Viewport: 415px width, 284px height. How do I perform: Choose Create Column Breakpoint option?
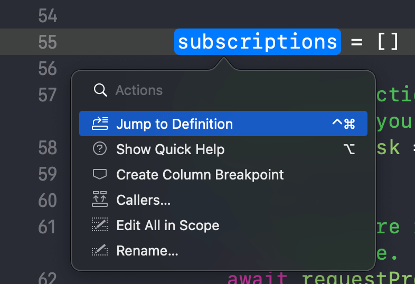click(x=223, y=174)
